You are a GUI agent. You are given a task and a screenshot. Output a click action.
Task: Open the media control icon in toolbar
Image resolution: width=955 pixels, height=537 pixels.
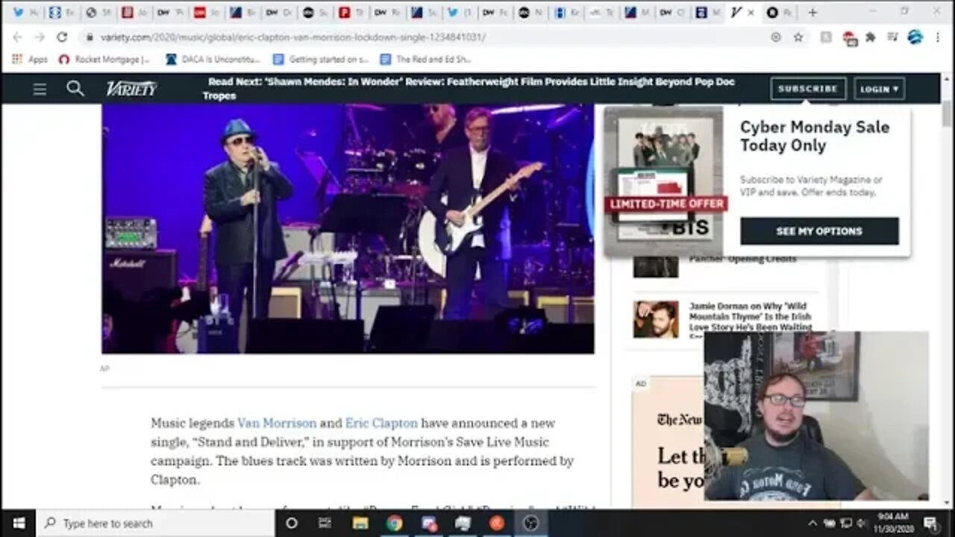coord(892,37)
